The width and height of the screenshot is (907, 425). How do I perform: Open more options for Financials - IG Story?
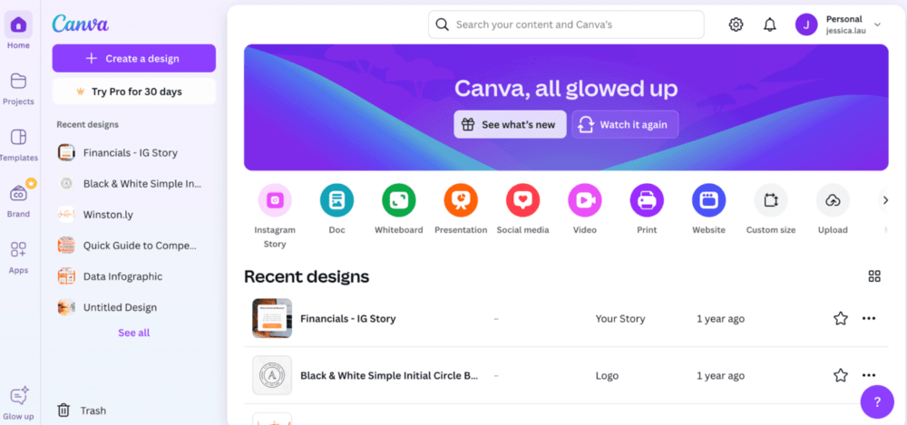[x=869, y=319]
